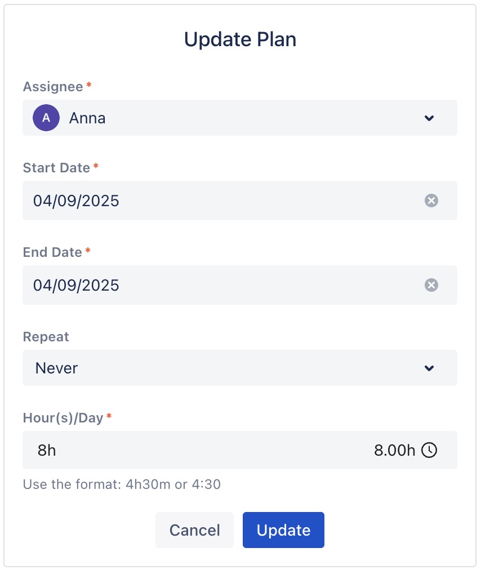Click the Repeat field label
Viewport: 481px width, 570px height.
coord(46,337)
